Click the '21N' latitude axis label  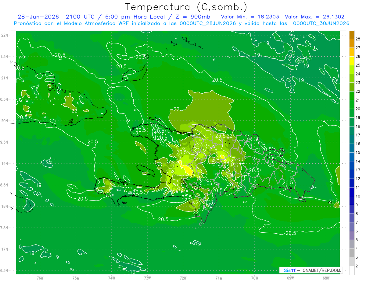5,78
